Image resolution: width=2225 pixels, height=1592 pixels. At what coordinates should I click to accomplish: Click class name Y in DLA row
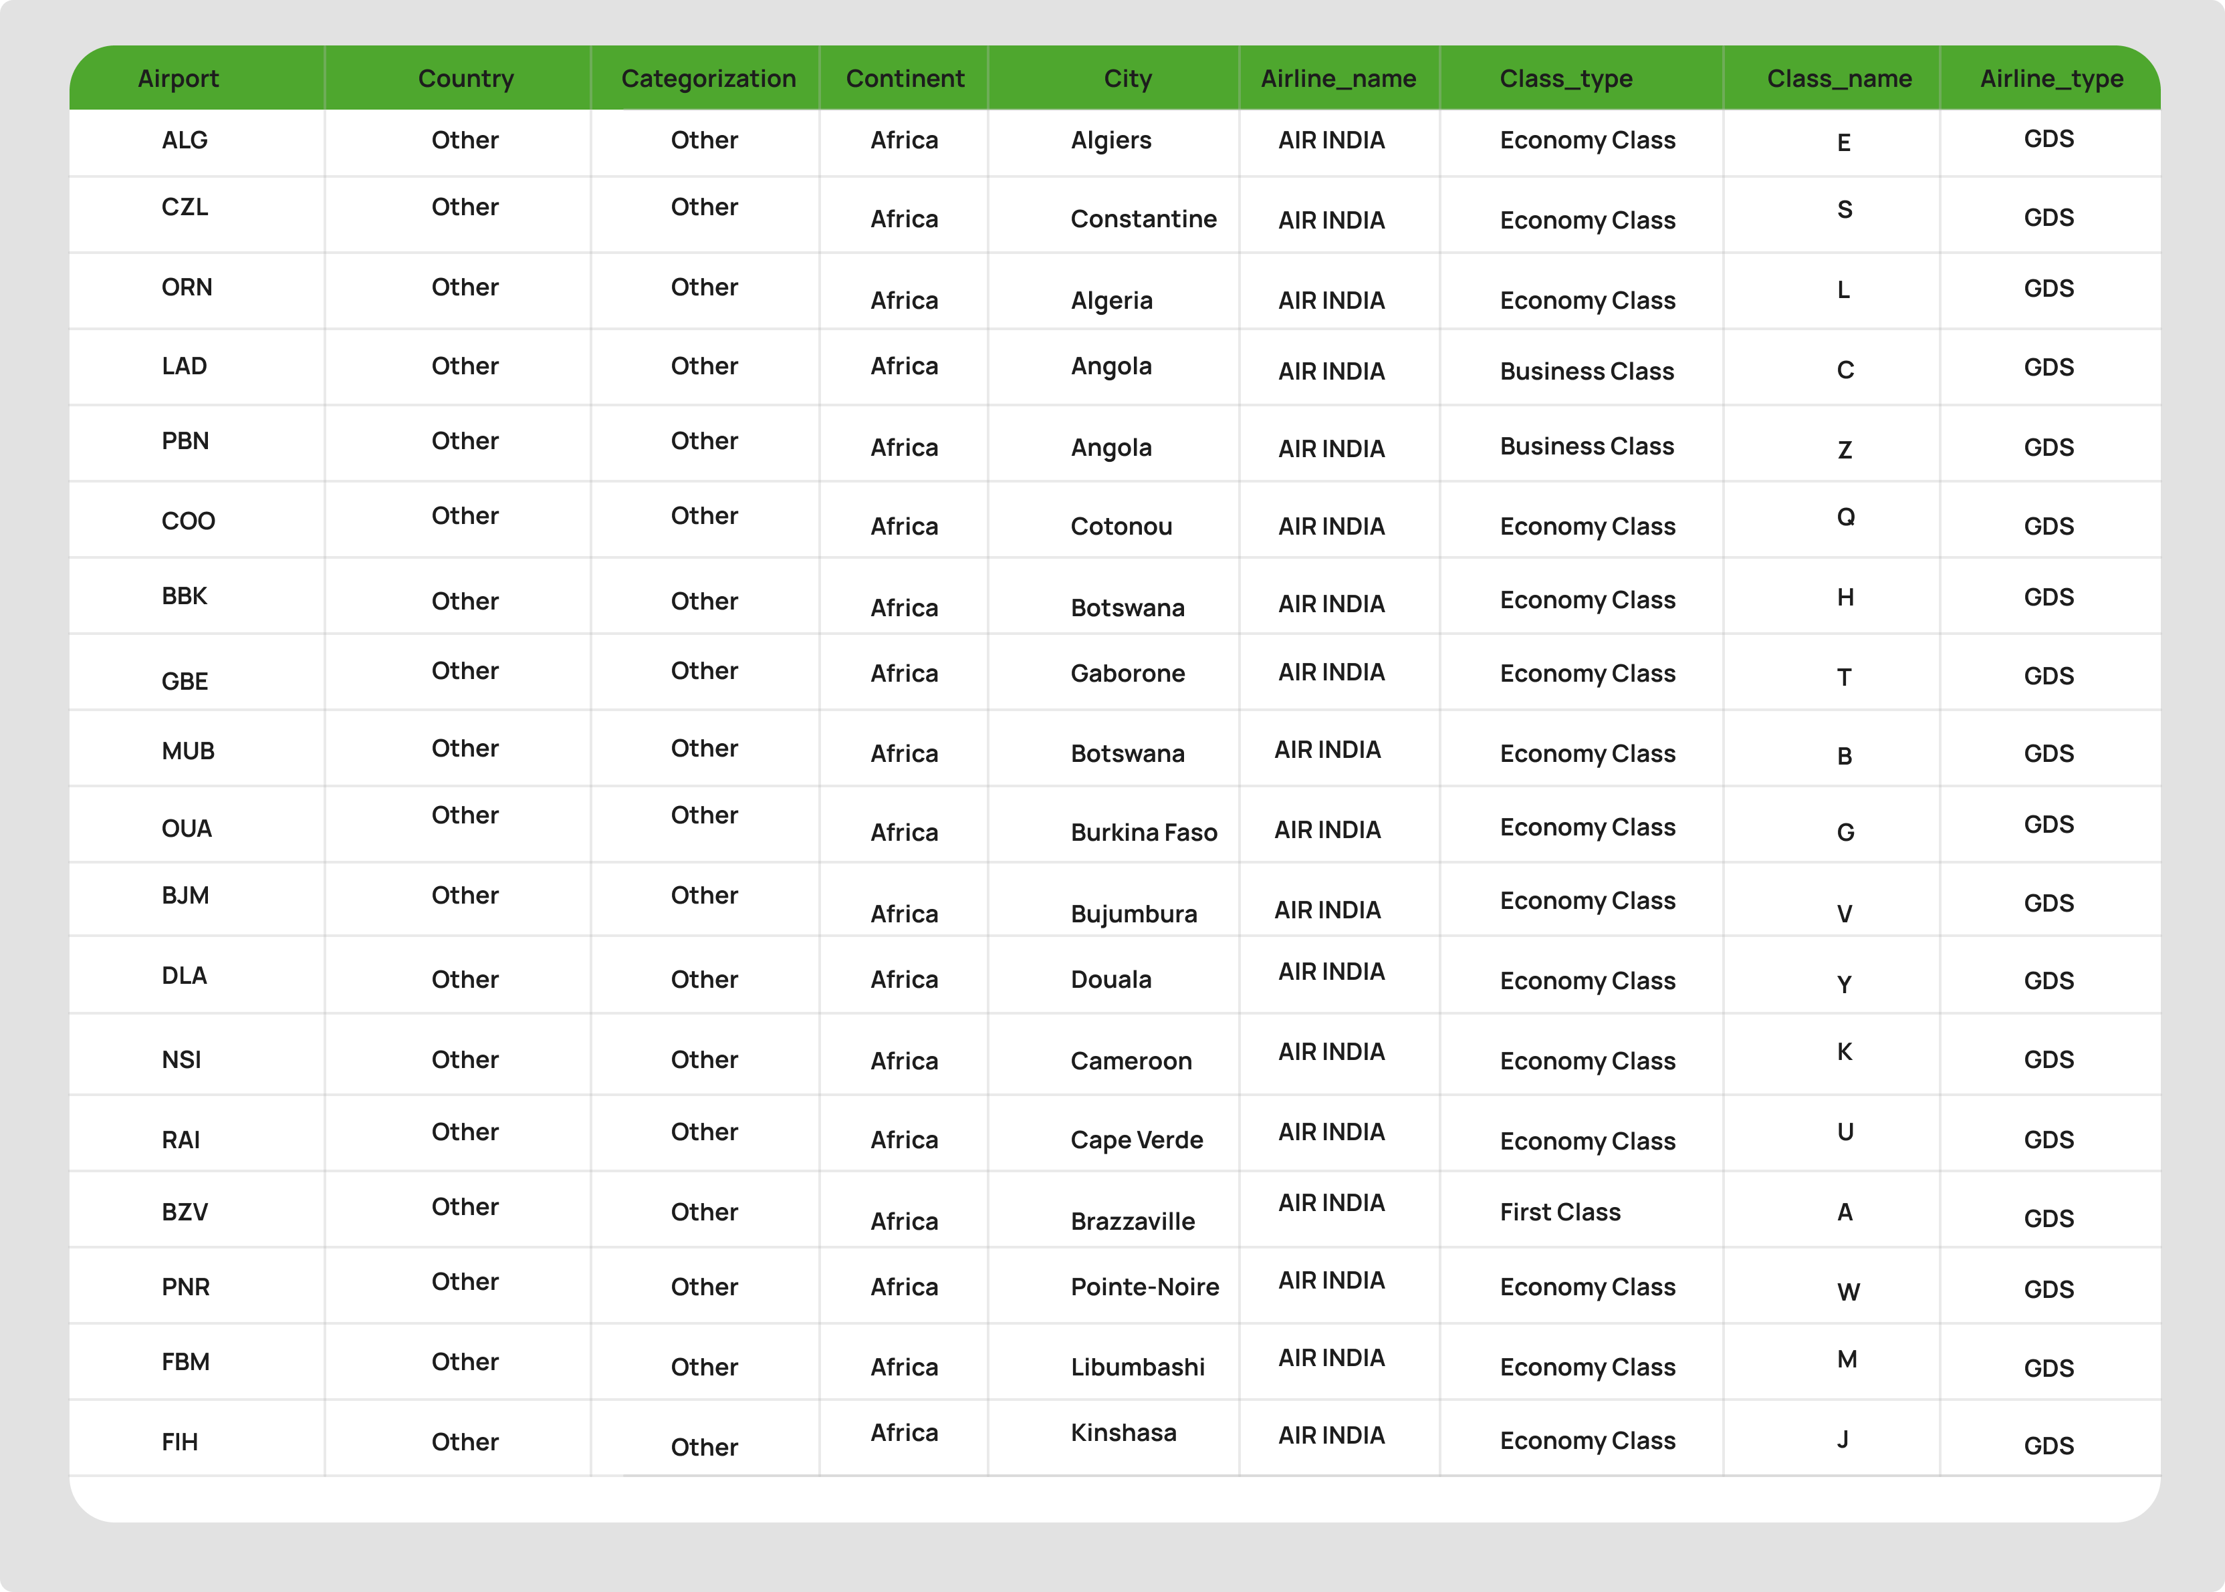coord(1843,984)
